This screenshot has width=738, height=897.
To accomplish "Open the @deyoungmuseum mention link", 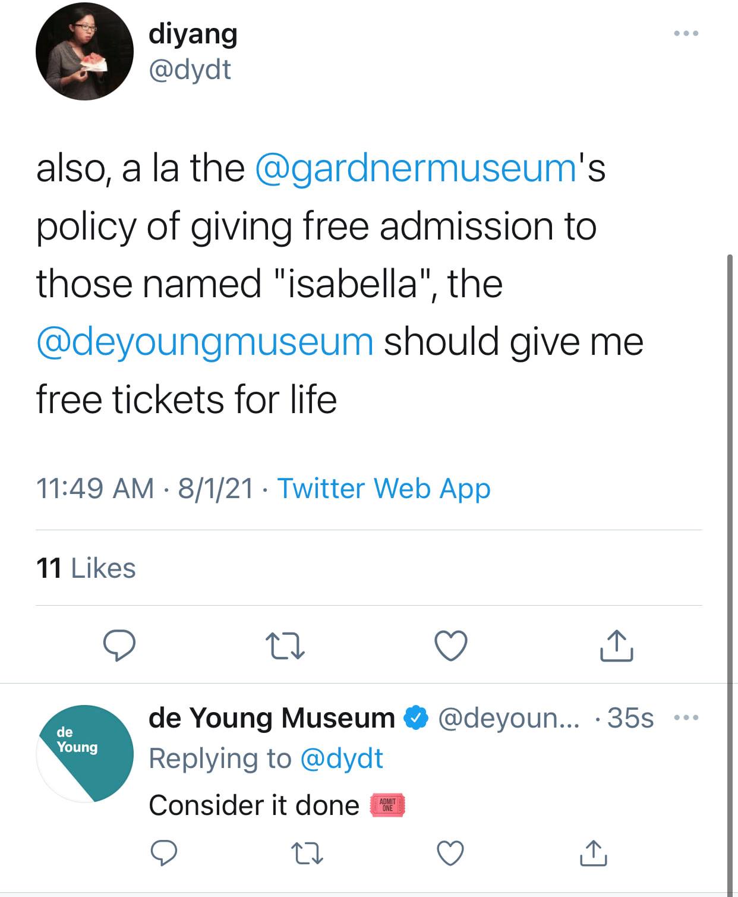I will click(x=205, y=342).
